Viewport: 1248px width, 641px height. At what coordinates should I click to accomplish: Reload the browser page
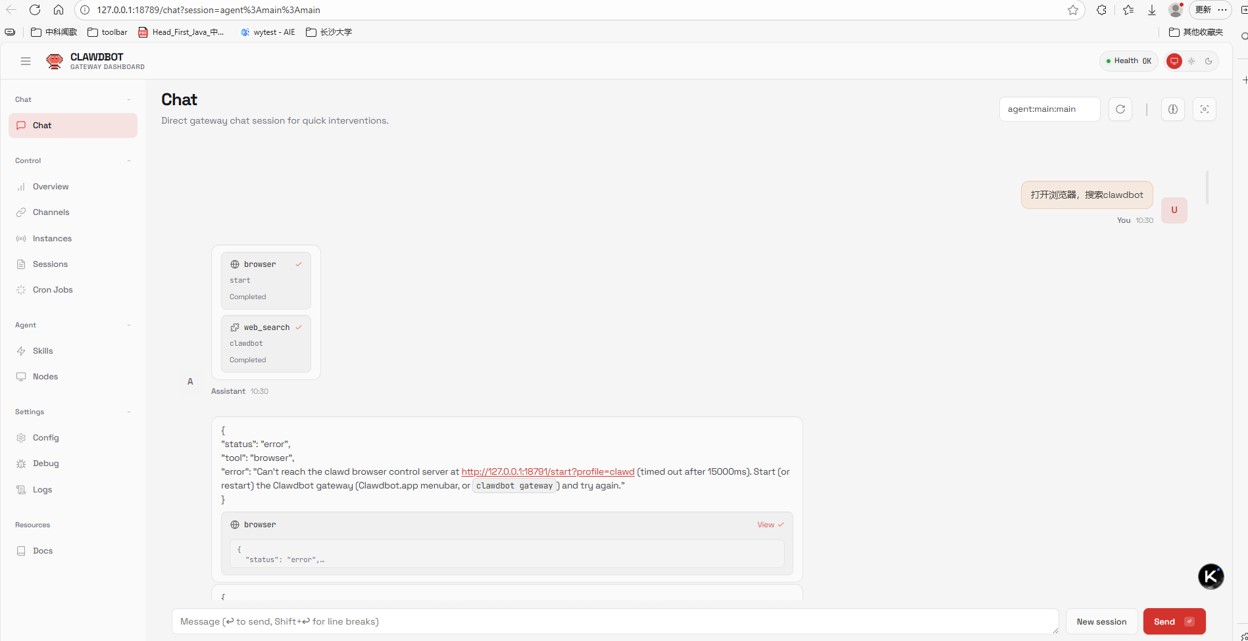point(35,10)
